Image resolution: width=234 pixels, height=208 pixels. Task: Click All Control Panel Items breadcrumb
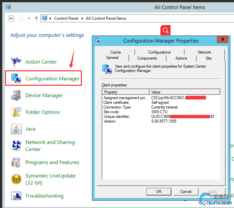pyautogui.click(x=106, y=18)
